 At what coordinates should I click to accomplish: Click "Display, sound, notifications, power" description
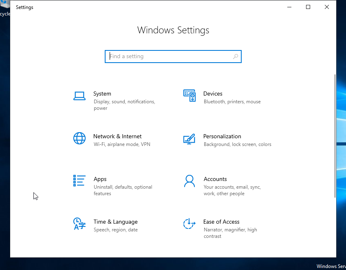[x=124, y=105]
